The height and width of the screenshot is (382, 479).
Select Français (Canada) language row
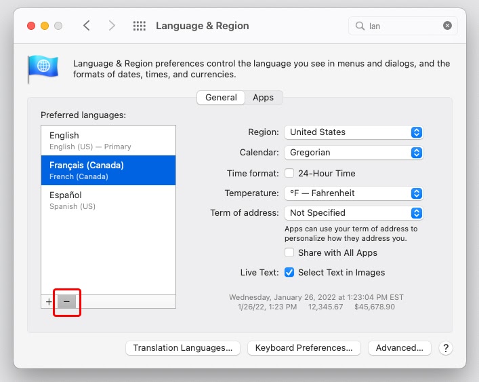[108, 170]
